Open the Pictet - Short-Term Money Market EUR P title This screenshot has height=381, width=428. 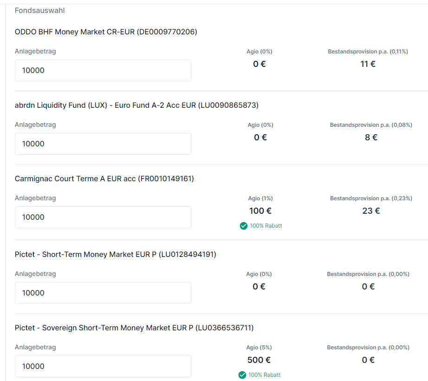coord(115,255)
